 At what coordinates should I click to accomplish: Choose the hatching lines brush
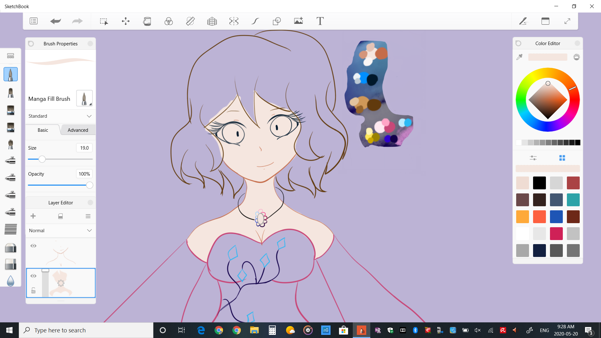click(x=11, y=229)
